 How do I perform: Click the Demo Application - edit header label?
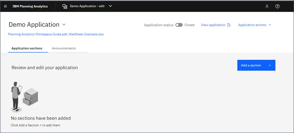pyautogui.click(x=87, y=6)
